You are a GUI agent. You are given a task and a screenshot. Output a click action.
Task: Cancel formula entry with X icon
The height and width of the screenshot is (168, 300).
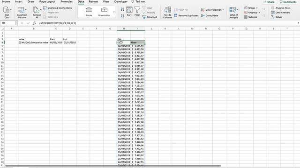pos(22,23)
